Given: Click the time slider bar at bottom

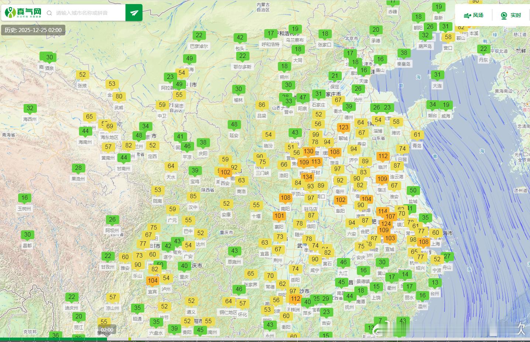Looking at the screenshot, I should click(265, 339).
